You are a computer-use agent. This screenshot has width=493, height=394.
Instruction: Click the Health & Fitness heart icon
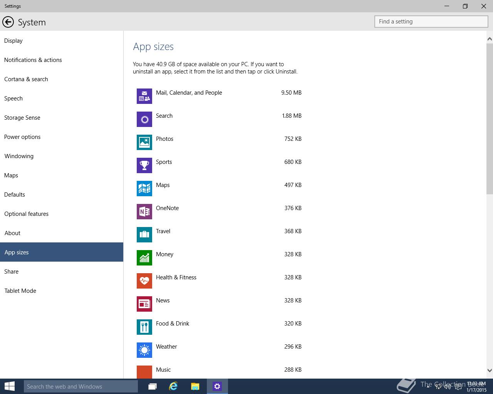(144, 281)
